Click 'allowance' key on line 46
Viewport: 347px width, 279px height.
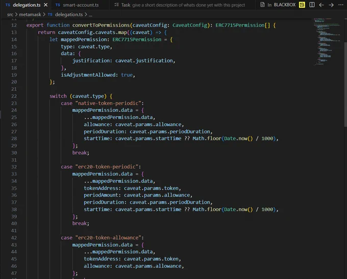click(97, 266)
